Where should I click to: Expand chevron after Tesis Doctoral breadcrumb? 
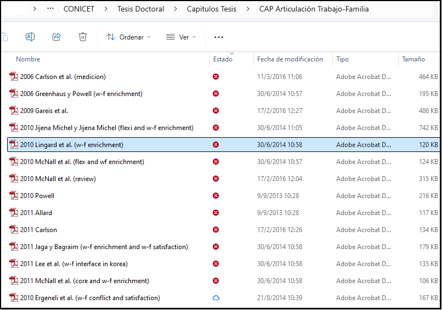click(175, 9)
